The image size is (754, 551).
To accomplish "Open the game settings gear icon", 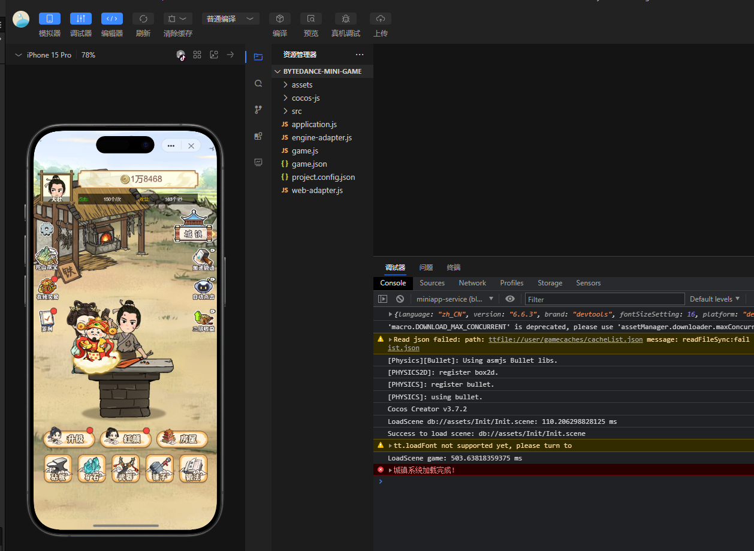I will pyautogui.click(x=46, y=228).
